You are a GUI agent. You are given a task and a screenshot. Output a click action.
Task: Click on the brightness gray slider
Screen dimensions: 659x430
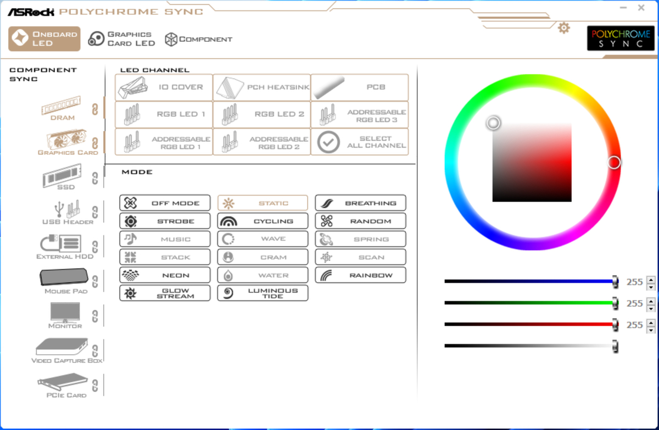click(x=531, y=345)
